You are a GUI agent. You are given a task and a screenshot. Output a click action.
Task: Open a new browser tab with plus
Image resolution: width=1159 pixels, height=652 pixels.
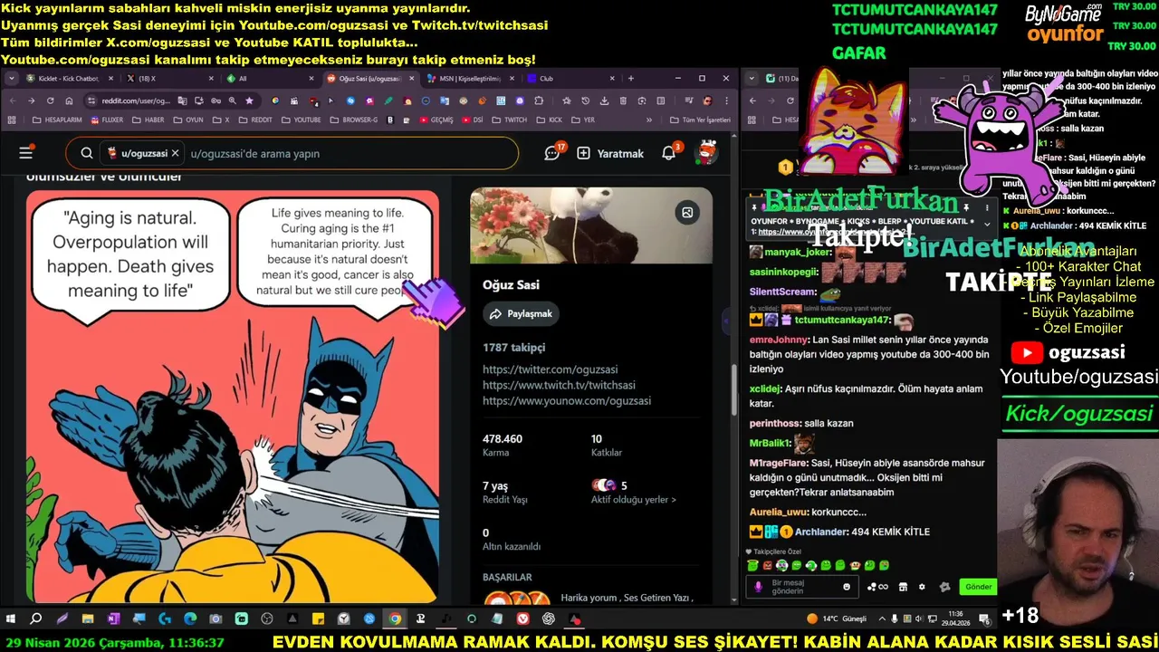pyautogui.click(x=630, y=79)
